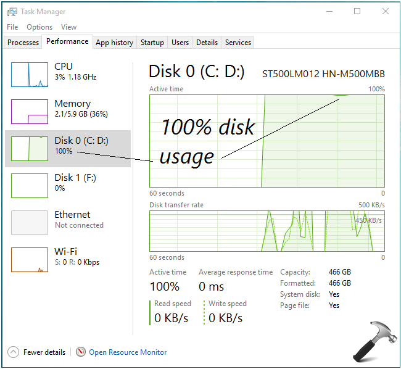
Task: Open the File menu
Action: point(12,27)
